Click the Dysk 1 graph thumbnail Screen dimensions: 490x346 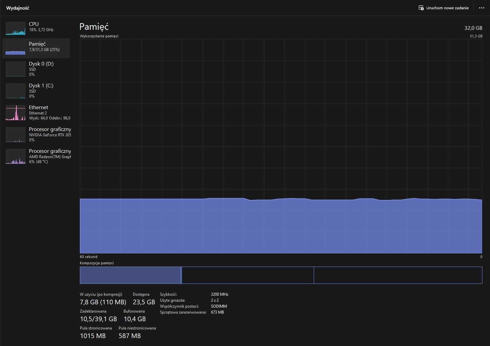[16, 91]
